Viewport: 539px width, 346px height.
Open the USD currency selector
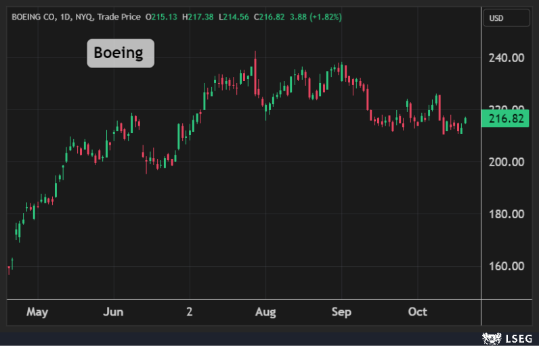click(x=506, y=18)
